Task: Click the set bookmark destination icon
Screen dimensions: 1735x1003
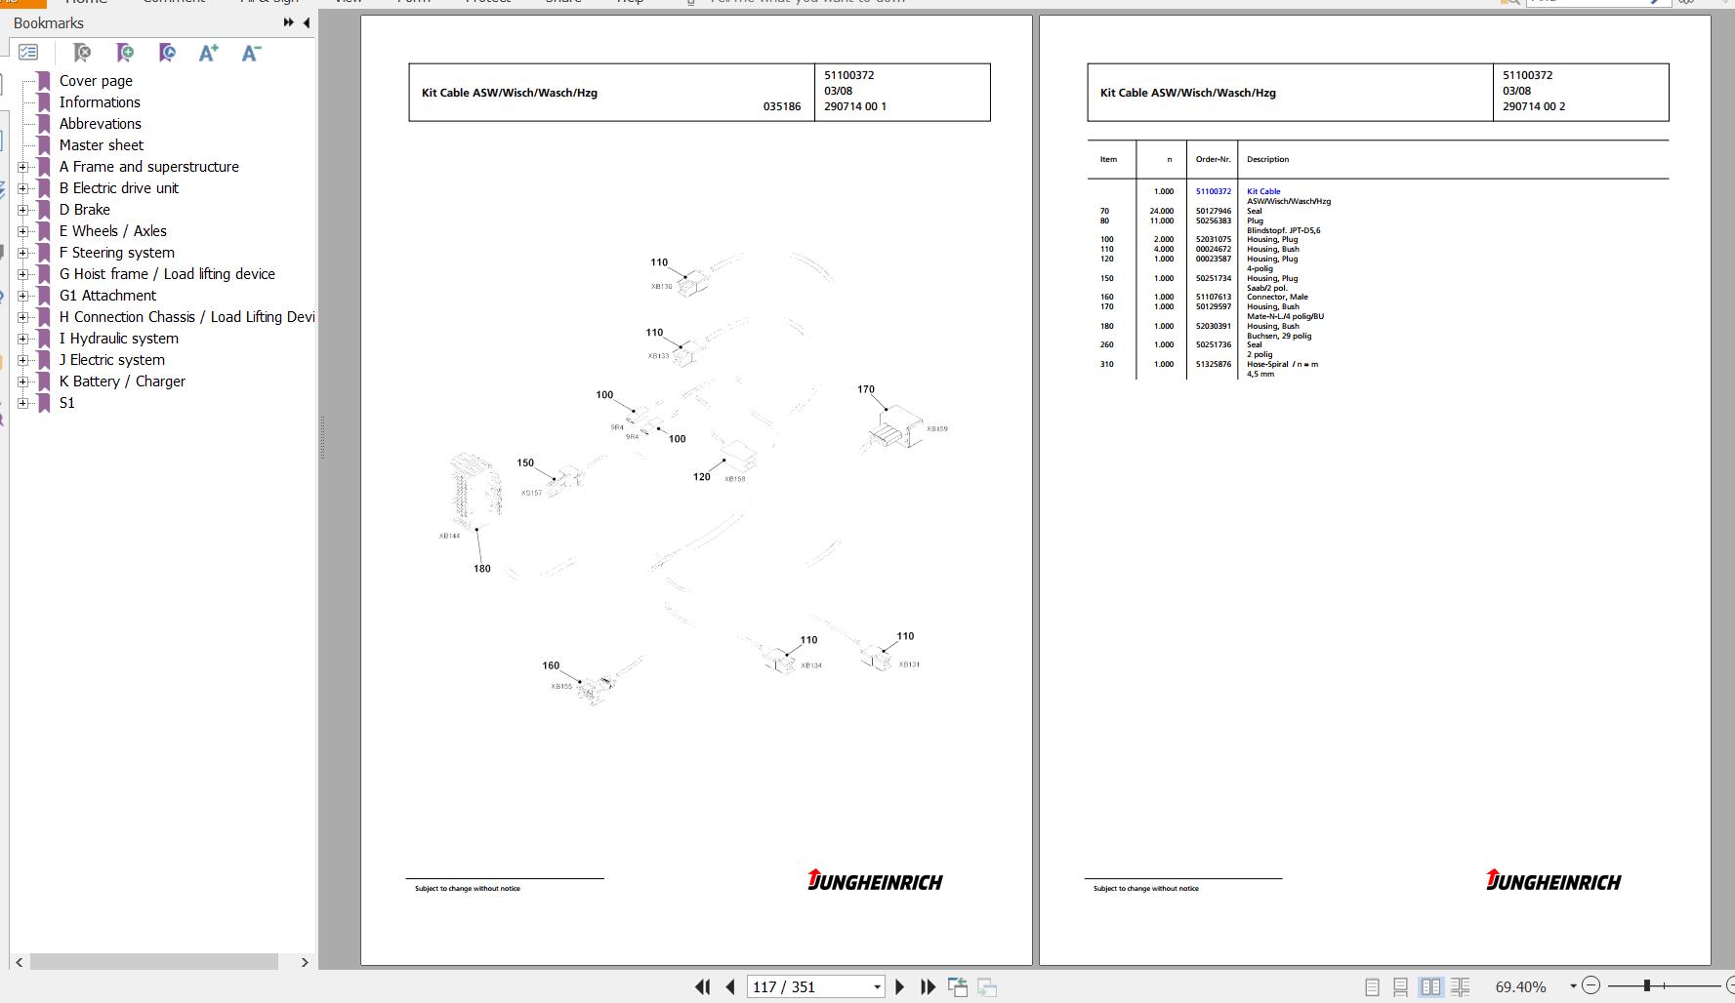Action: coord(167,53)
